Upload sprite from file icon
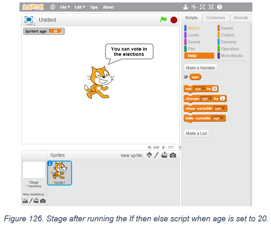Screen dimensions: 271x226 click(164, 155)
